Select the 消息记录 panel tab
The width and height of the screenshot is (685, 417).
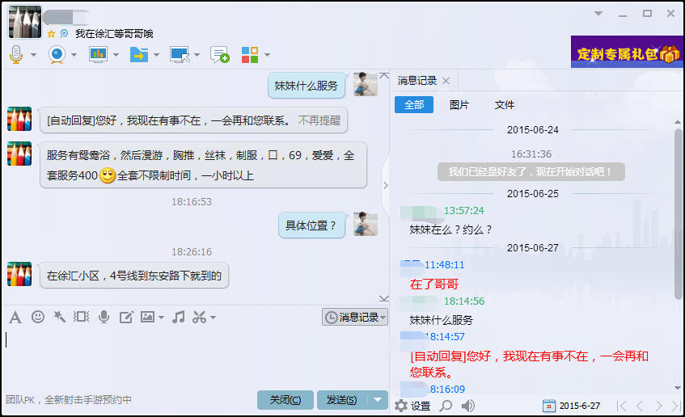(417, 81)
